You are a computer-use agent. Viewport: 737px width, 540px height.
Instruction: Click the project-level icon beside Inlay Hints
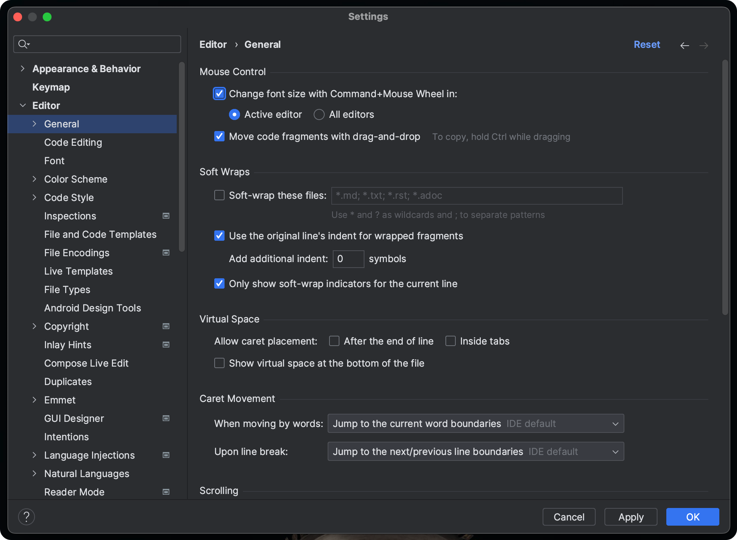pos(166,345)
